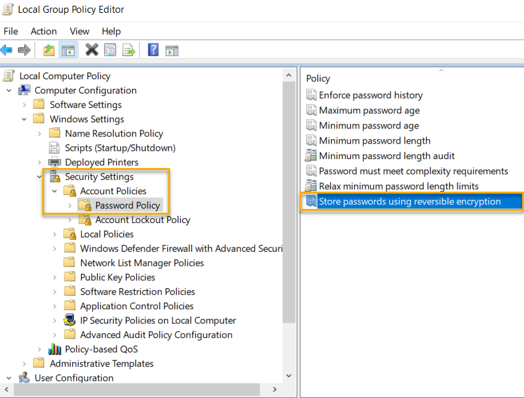524x398 pixels.
Task: Collapse the Security Settings tree node
Action: pyautogui.click(x=40, y=177)
